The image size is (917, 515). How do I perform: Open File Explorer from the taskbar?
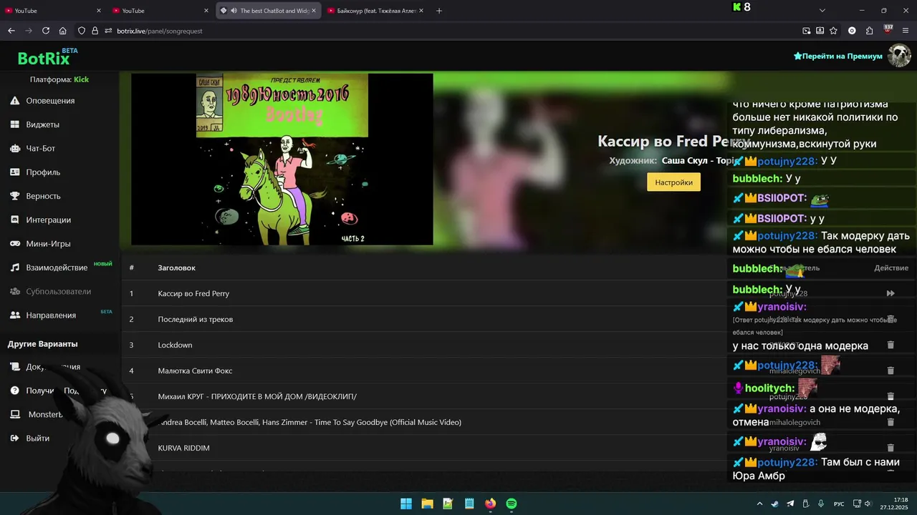(x=427, y=504)
